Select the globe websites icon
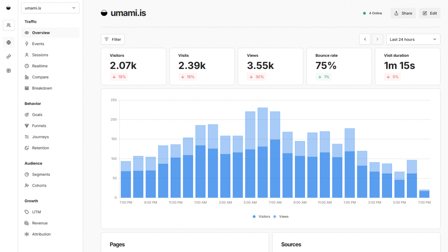 9,43
